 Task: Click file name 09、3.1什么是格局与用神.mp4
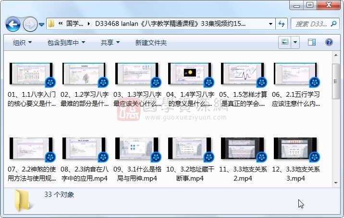click(137, 174)
